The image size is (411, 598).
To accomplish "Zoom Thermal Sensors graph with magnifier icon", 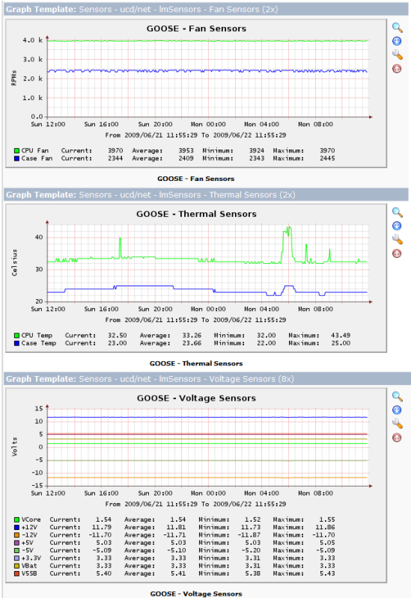I will tap(398, 212).
